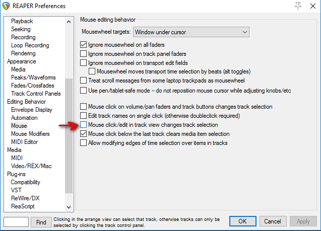Open ReaScript preferences page
321x231 pixels.
click(x=23, y=206)
